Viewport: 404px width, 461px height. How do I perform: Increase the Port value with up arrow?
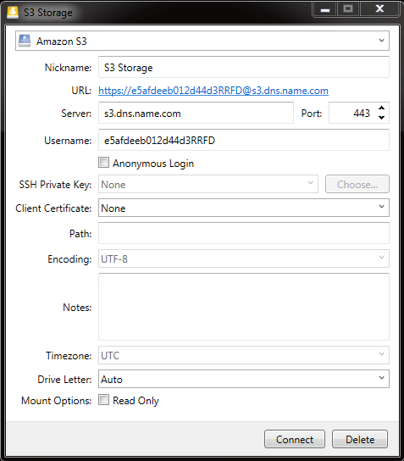[381, 108]
